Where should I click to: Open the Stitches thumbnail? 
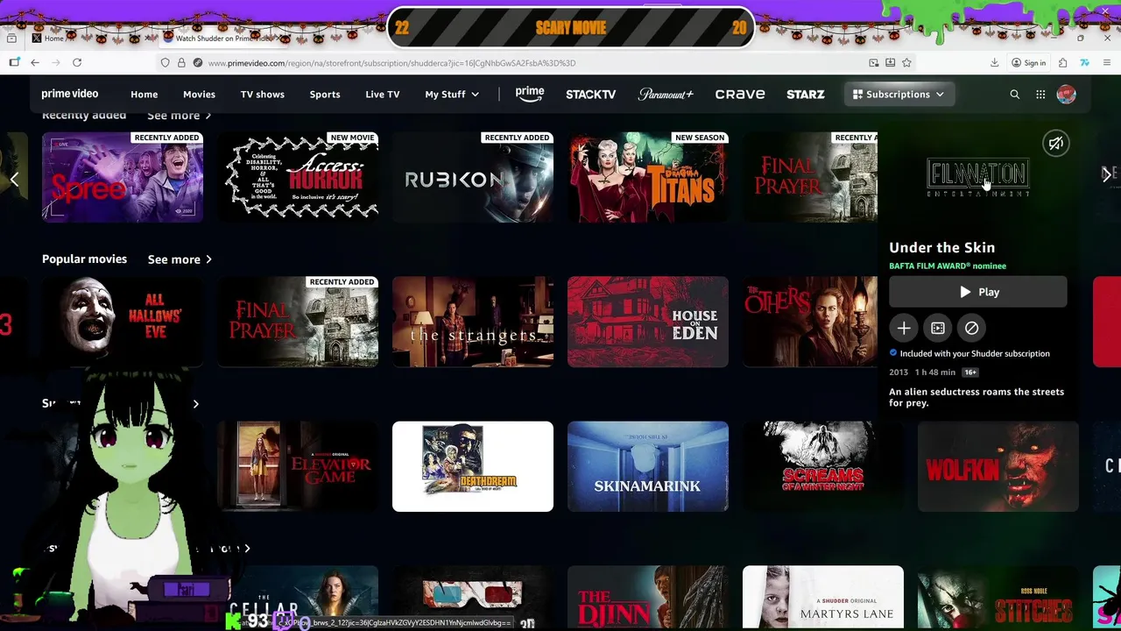pos(998,598)
